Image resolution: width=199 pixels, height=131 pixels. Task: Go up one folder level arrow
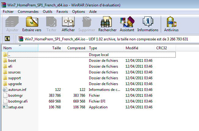coord(7,39)
